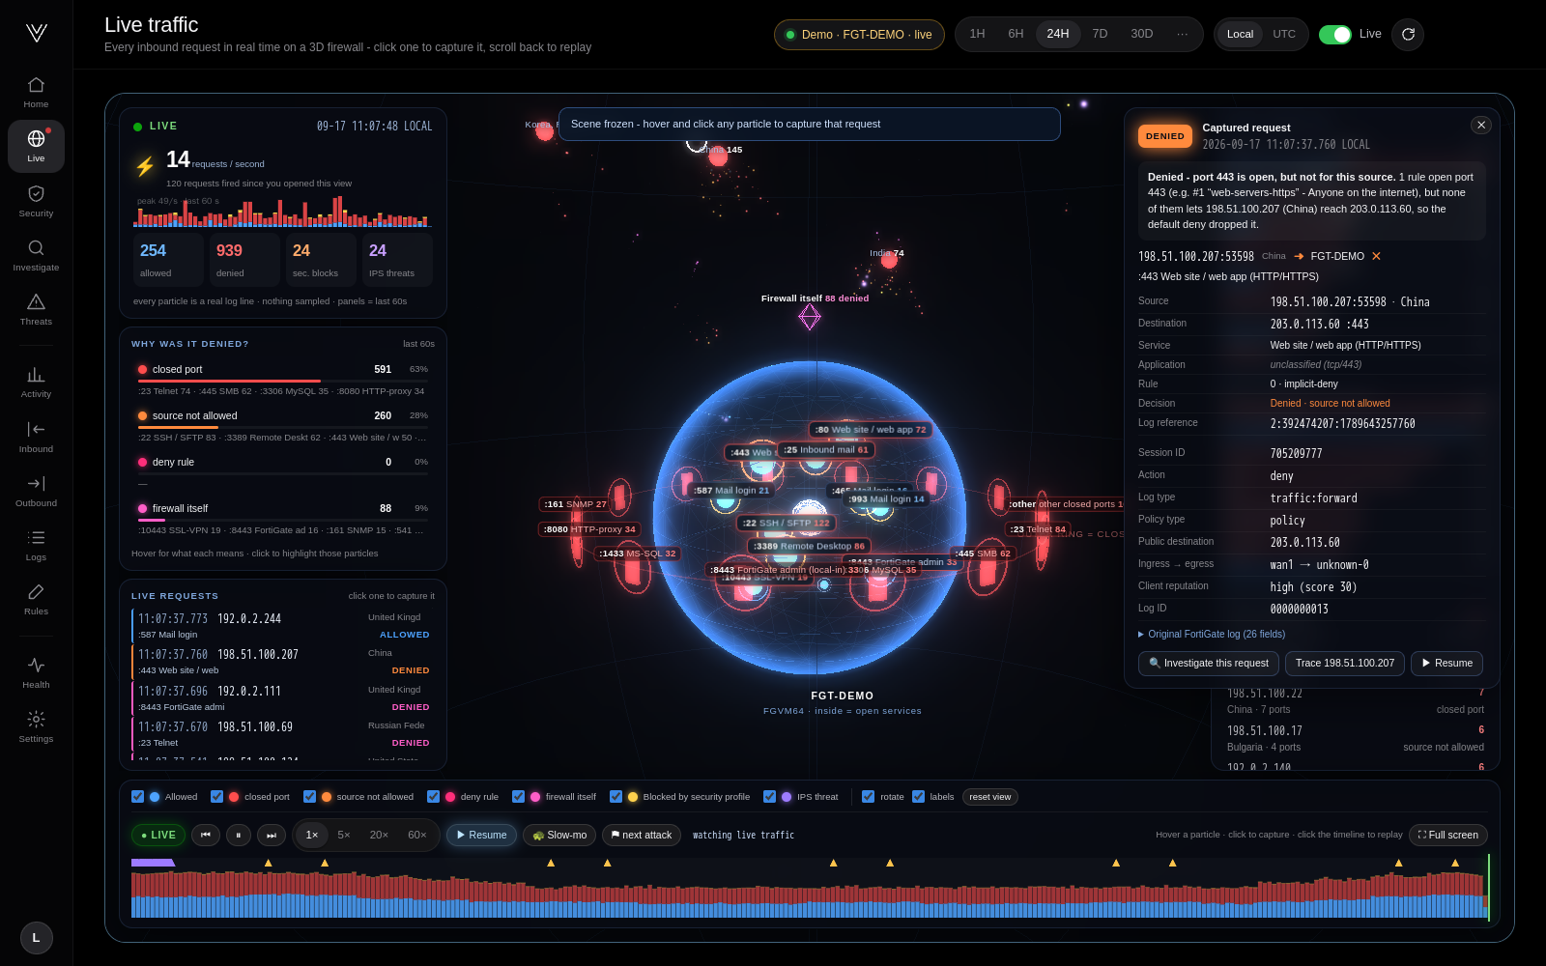The height and width of the screenshot is (966, 1546).
Task: Uncheck the IPS threat filter
Action: coord(769,797)
